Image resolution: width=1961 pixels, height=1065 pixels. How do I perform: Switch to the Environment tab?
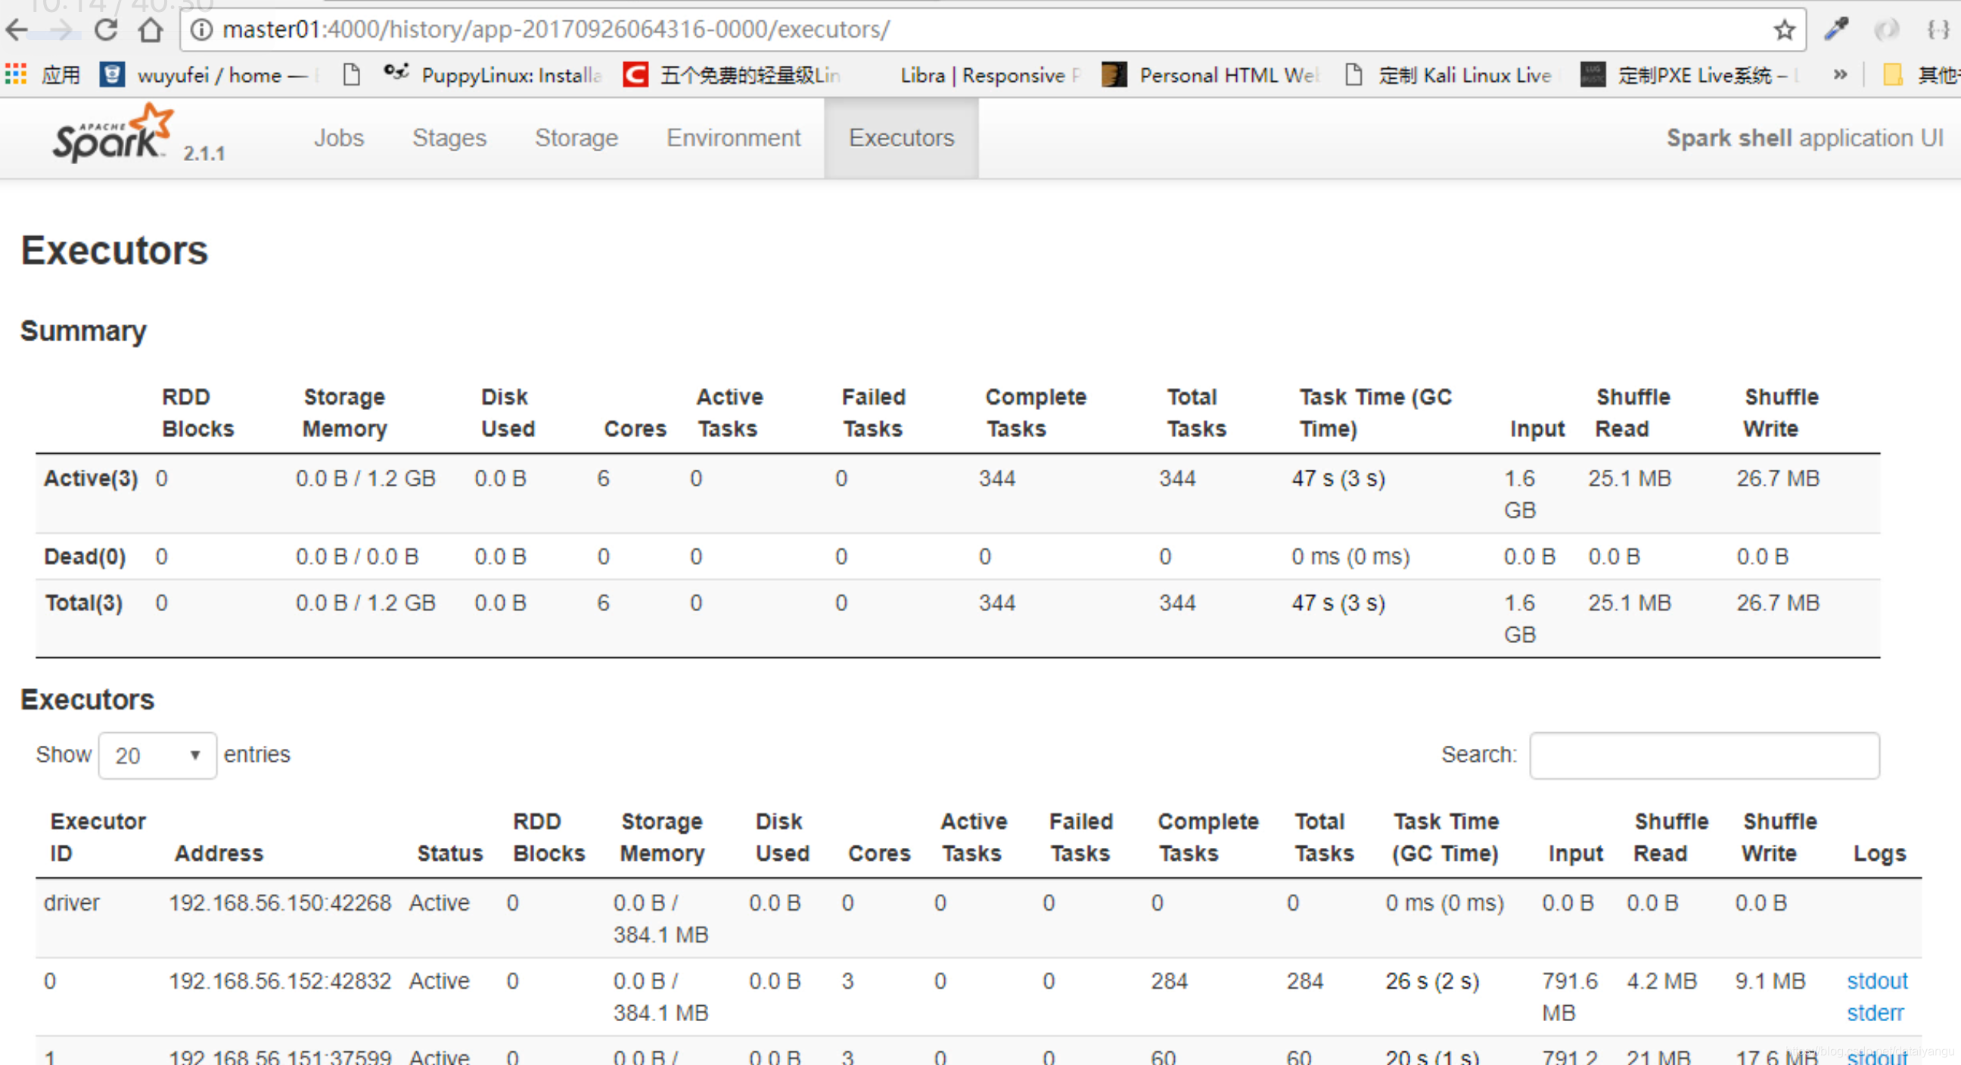(733, 138)
